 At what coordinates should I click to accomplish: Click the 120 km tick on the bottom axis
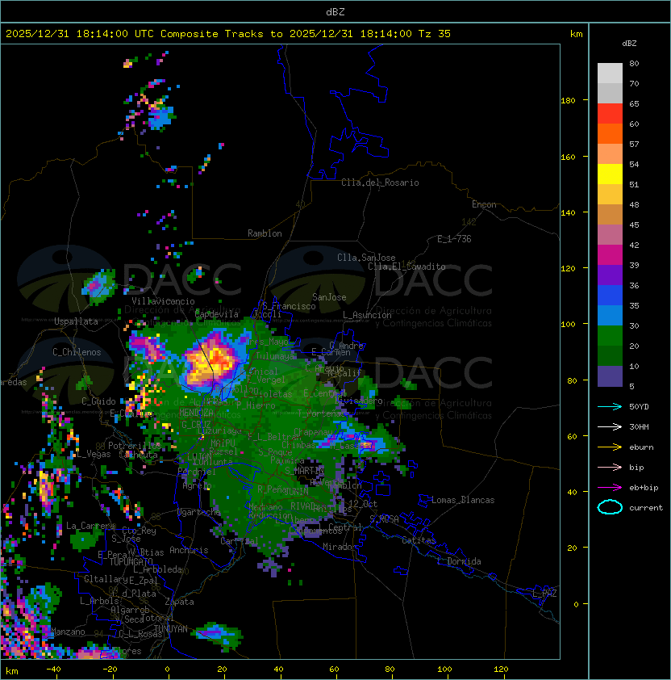point(501,670)
